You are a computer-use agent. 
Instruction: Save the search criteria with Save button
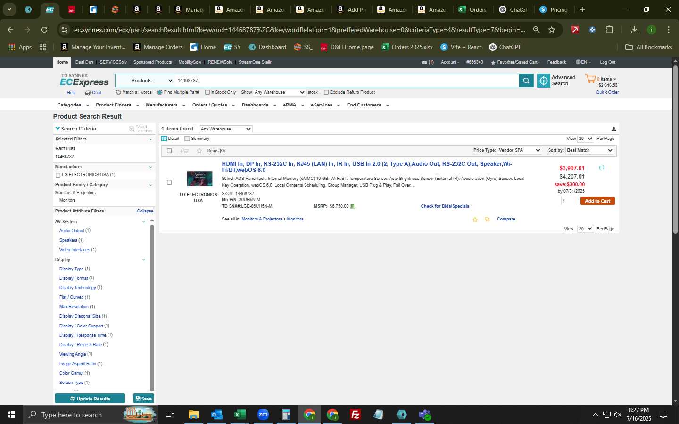click(x=143, y=399)
